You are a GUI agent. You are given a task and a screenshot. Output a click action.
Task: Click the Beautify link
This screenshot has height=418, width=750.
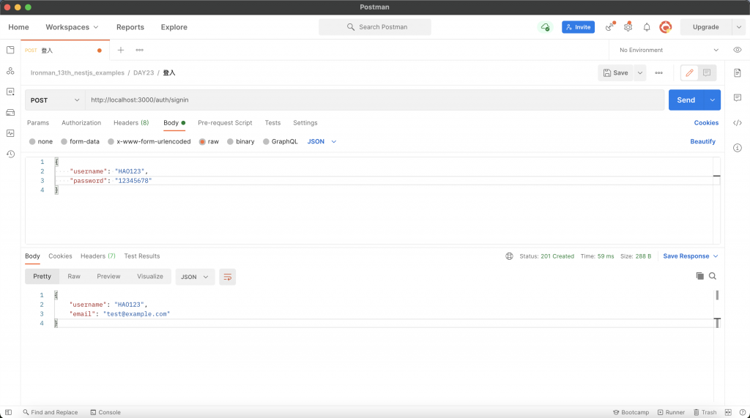[702, 141]
